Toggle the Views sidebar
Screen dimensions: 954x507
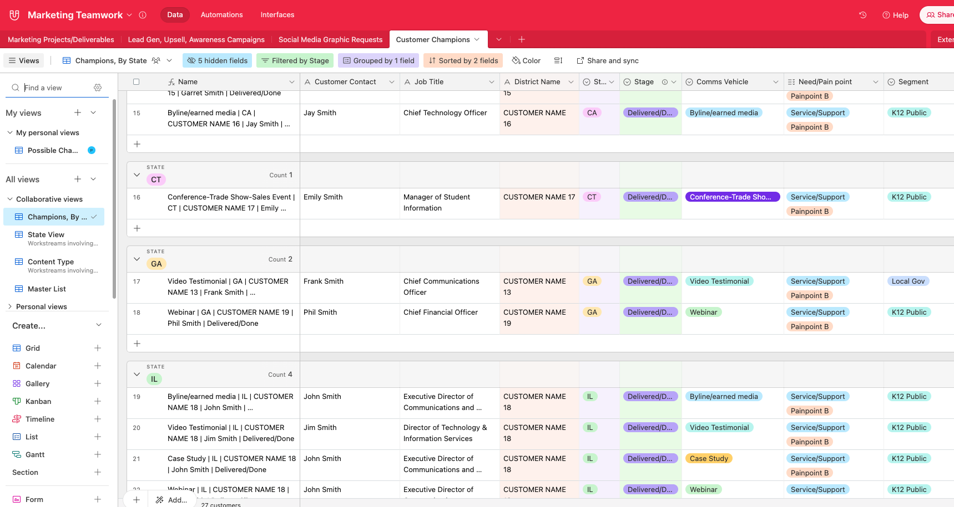coord(24,60)
